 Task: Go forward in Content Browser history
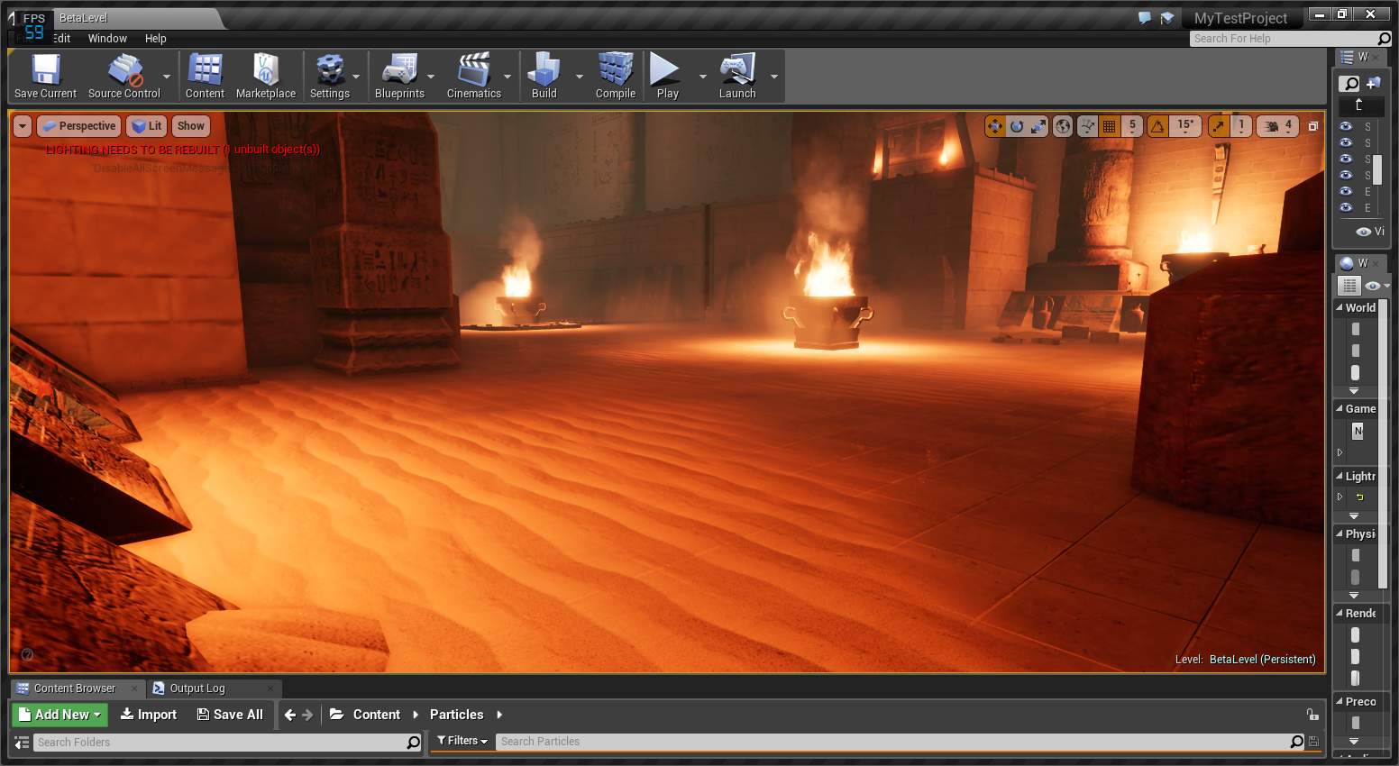point(307,715)
